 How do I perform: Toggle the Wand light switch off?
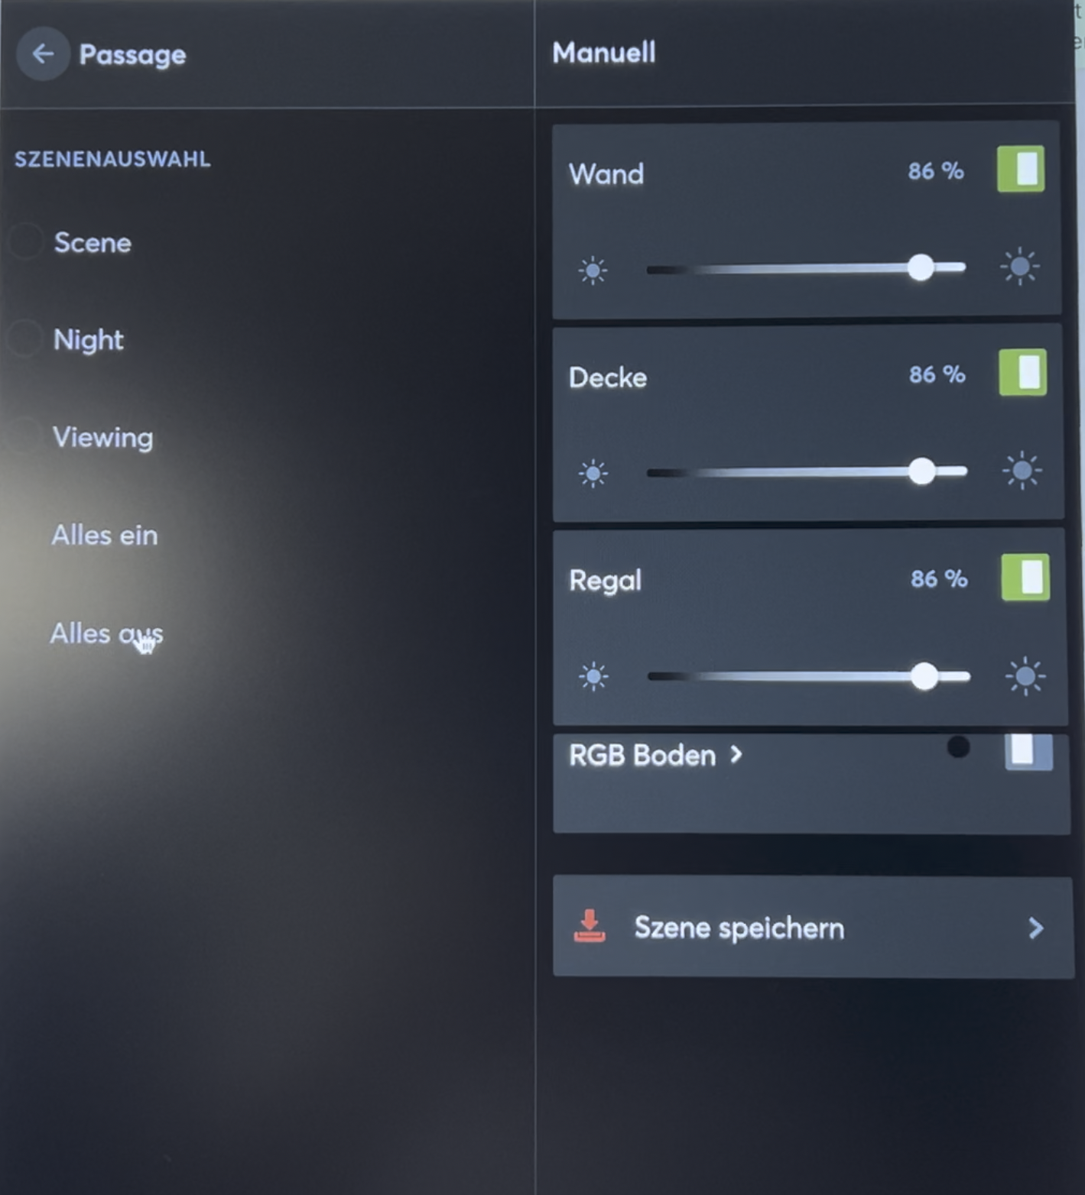(1021, 169)
